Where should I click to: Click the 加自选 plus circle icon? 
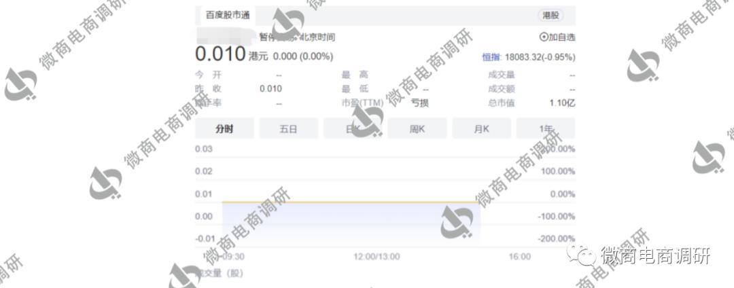click(543, 37)
